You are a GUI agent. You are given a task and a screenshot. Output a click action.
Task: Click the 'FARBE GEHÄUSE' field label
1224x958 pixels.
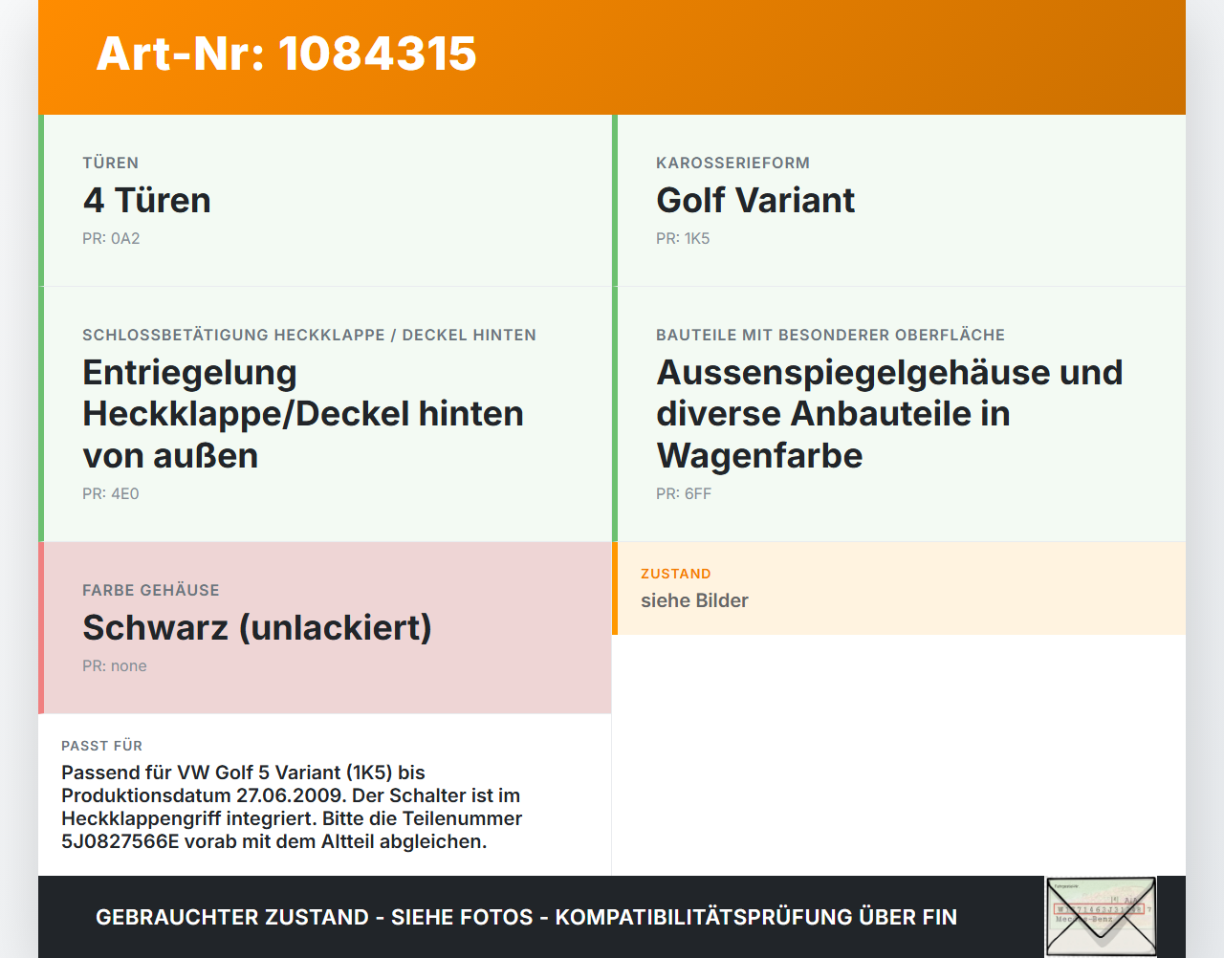tap(151, 590)
